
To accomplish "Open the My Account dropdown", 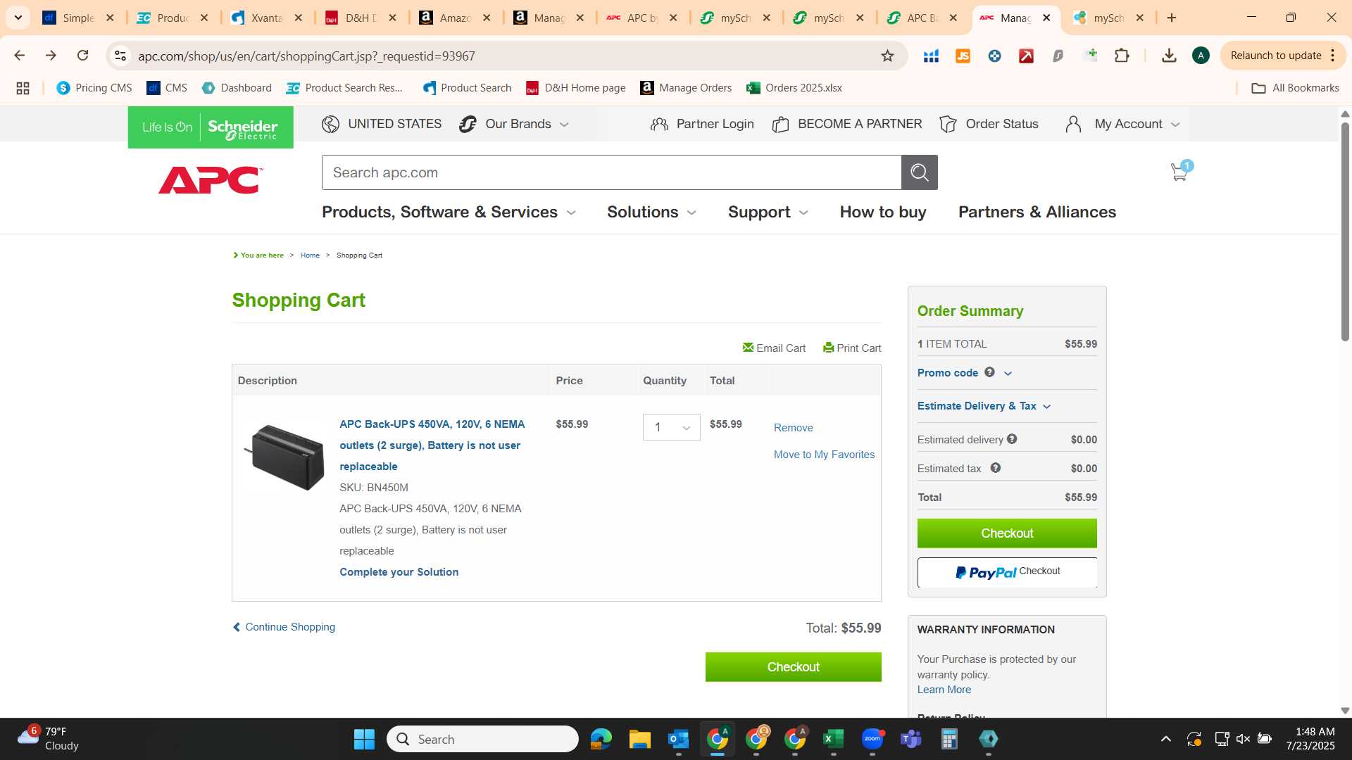I will [1123, 124].
